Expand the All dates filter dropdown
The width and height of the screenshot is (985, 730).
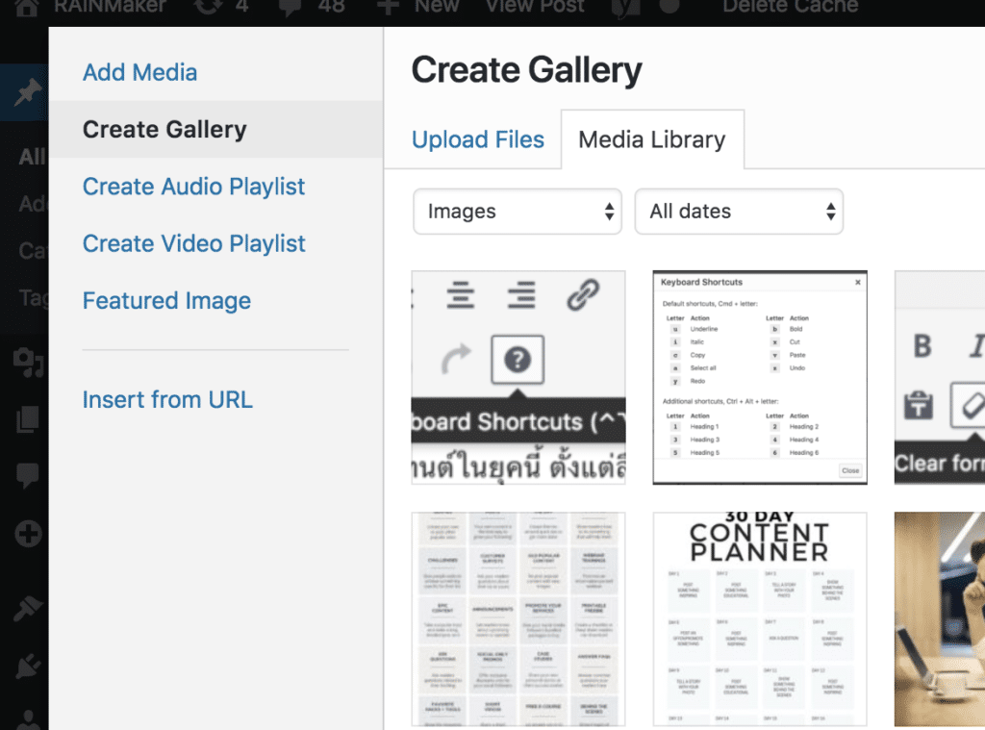[x=739, y=212]
